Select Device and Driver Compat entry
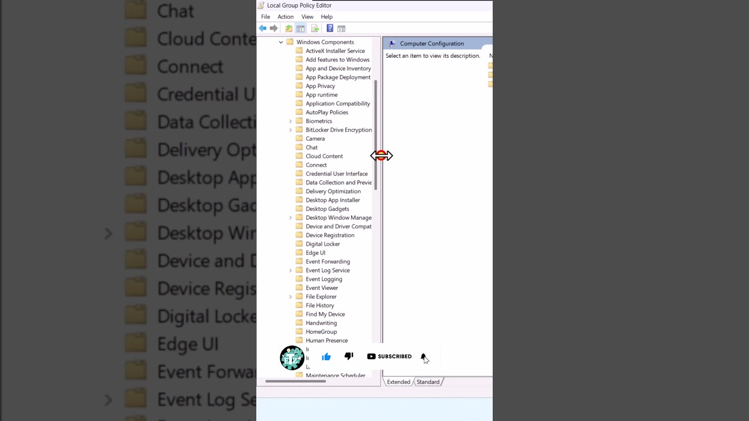 tap(339, 226)
